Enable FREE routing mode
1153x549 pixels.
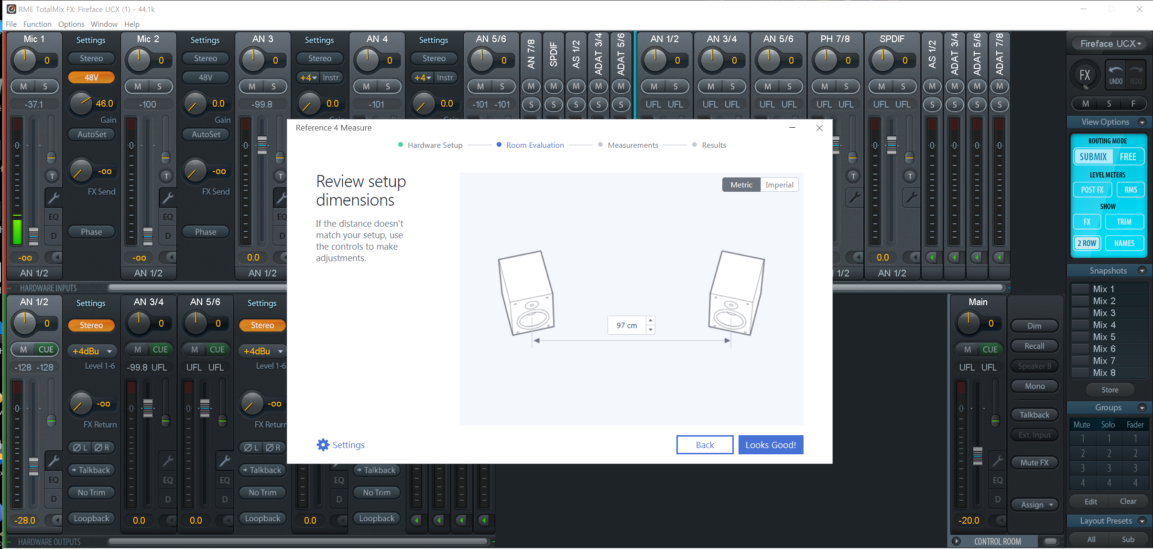pos(1128,156)
